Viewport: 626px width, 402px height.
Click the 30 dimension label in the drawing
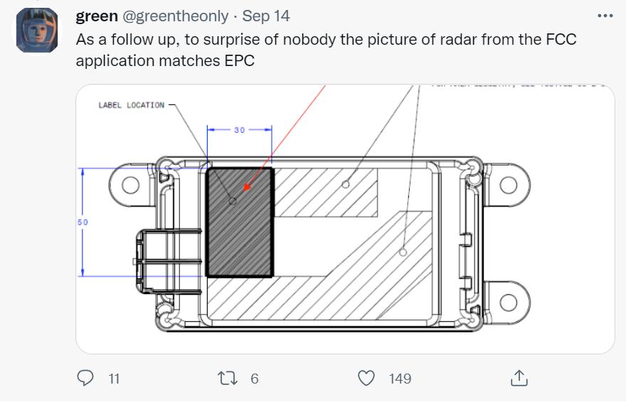[239, 130]
